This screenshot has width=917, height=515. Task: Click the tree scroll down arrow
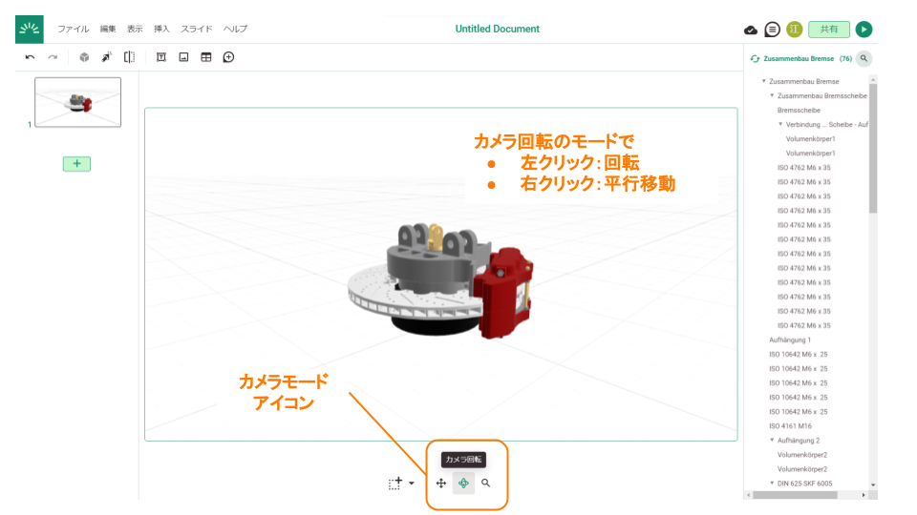point(873,484)
